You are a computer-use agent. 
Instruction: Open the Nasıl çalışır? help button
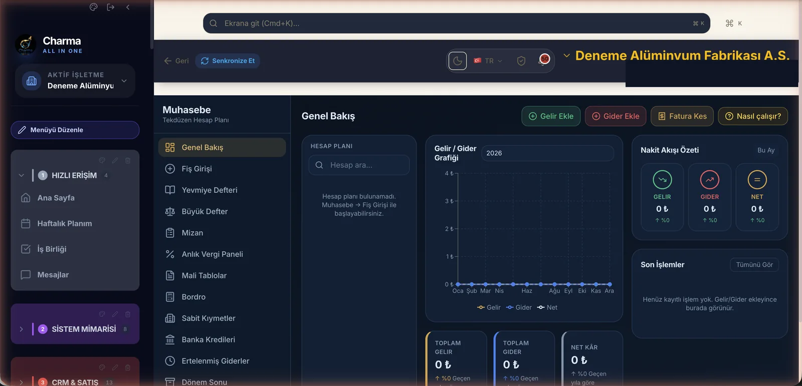point(753,116)
